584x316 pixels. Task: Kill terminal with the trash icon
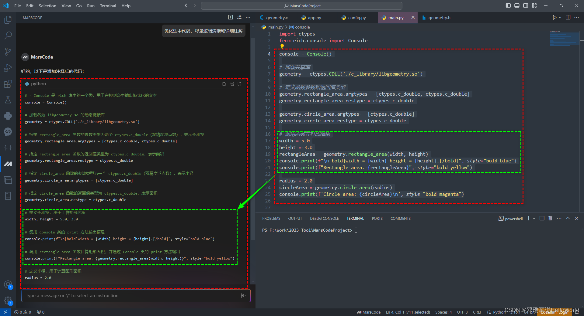550,218
